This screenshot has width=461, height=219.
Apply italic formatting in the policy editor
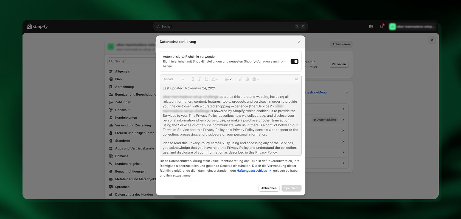coord(199,79)
